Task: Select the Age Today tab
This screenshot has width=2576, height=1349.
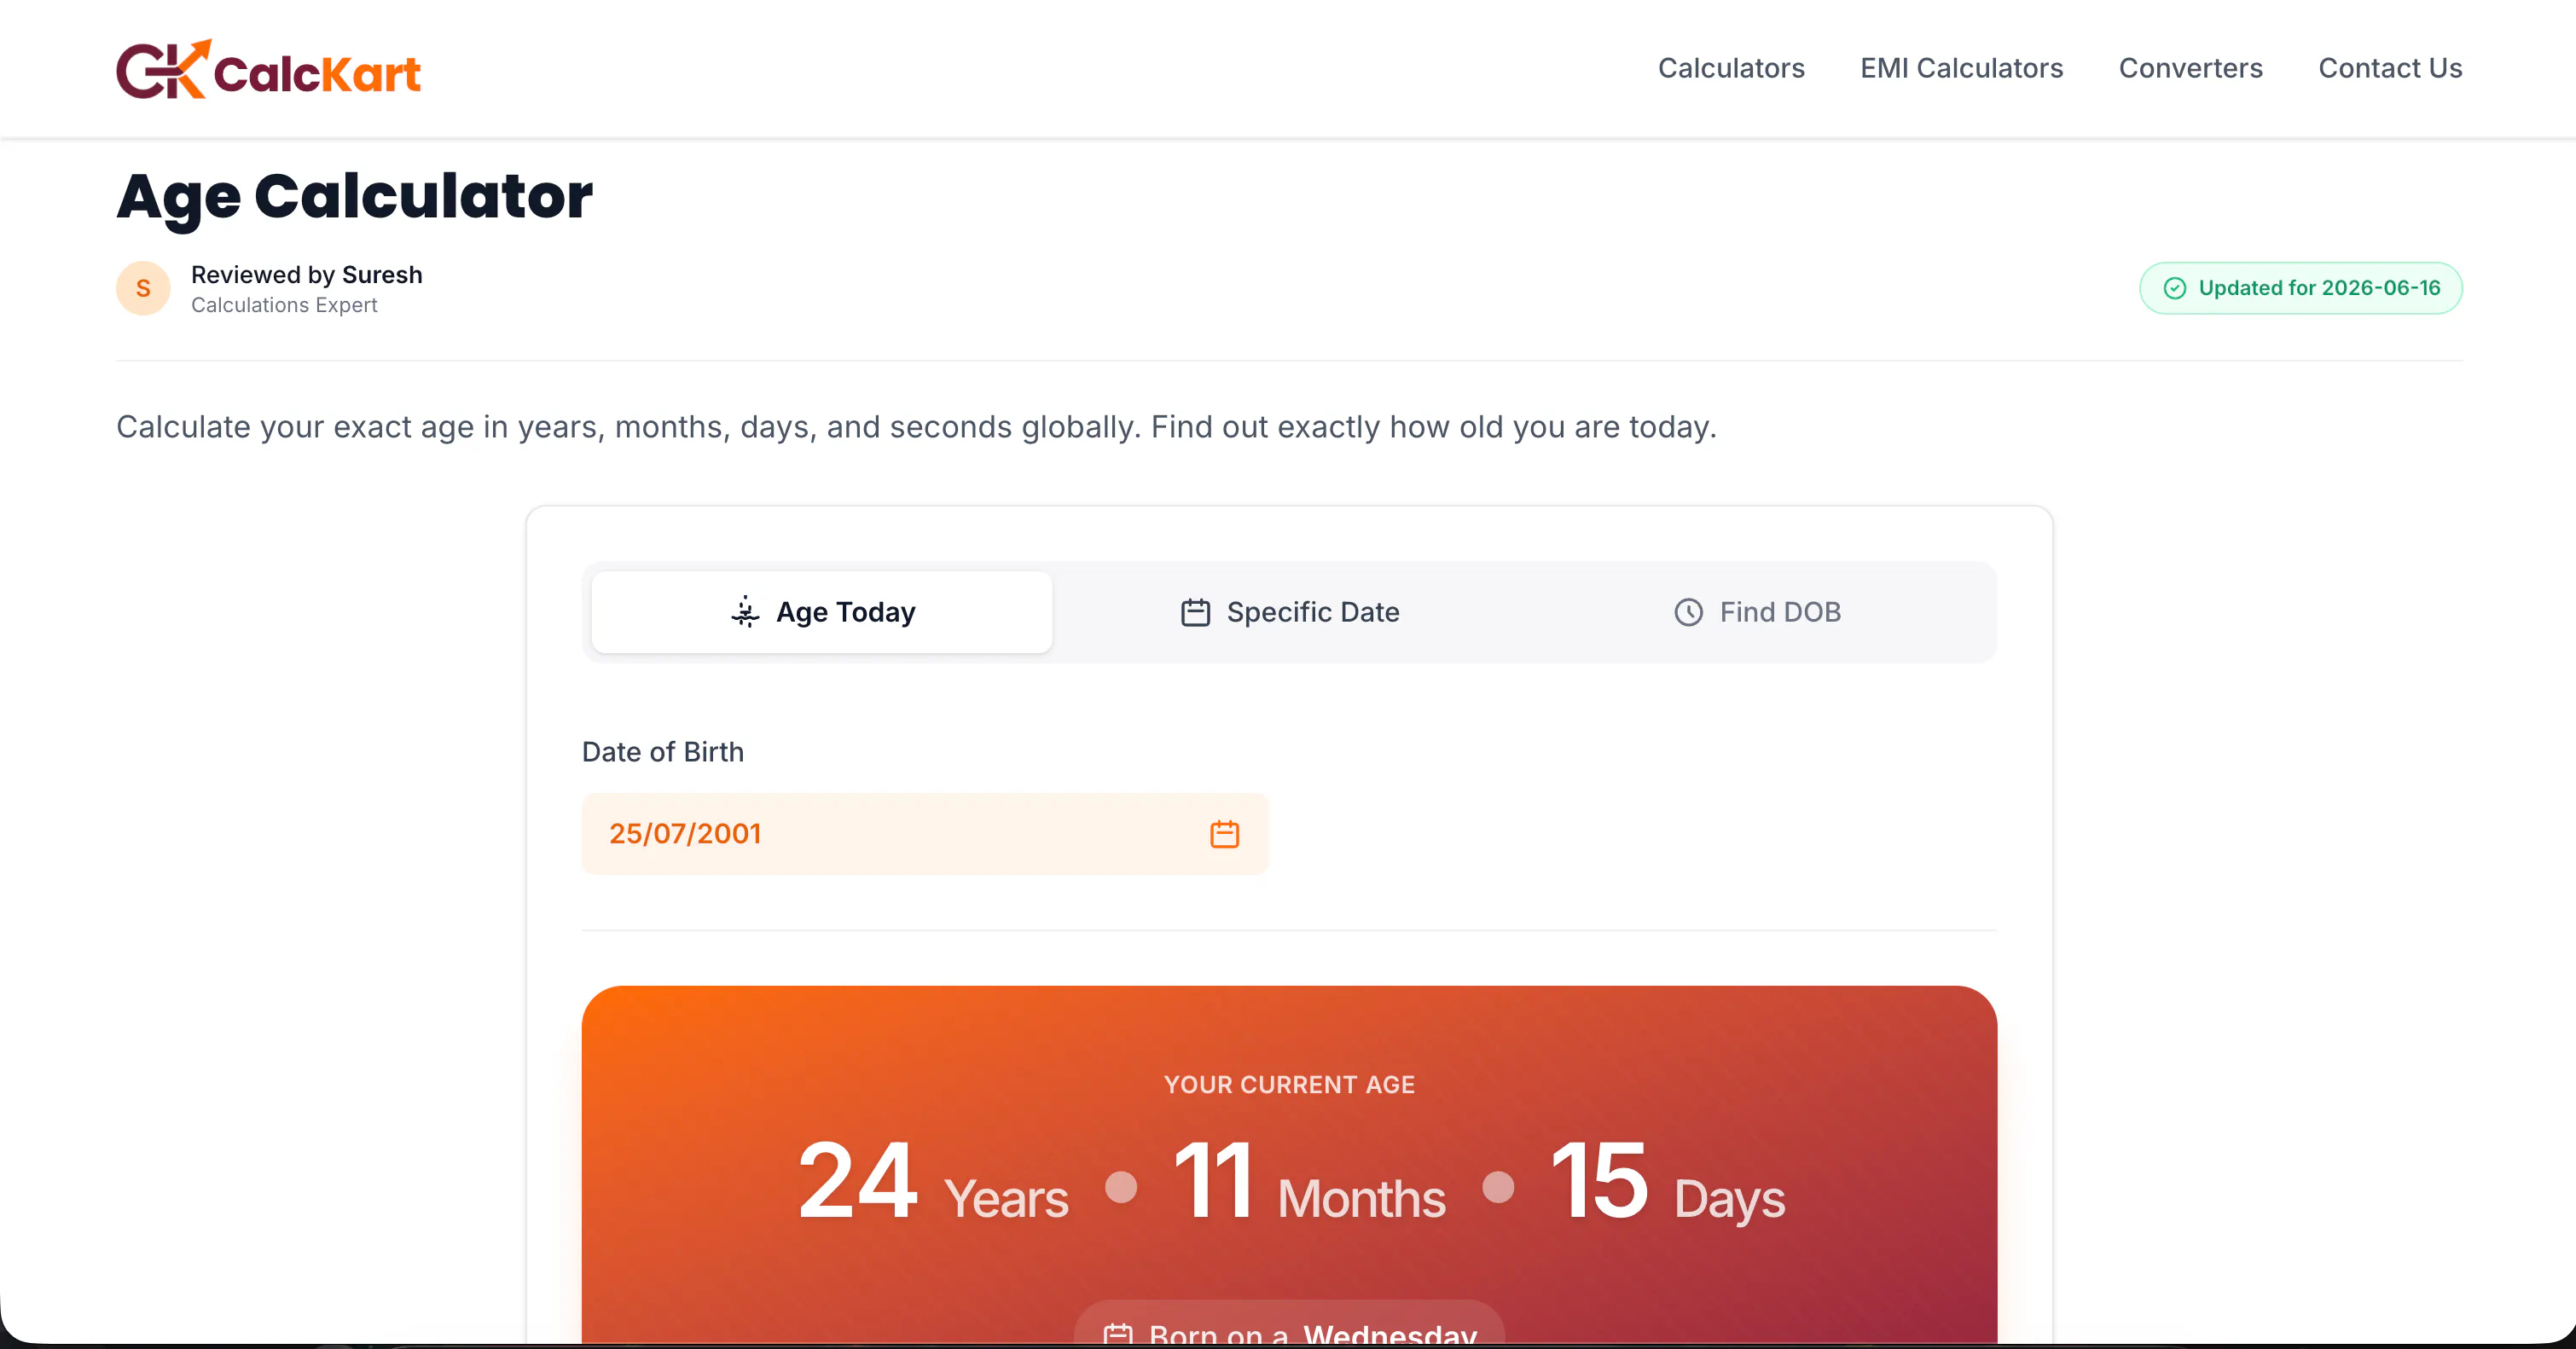Action: 822,612
